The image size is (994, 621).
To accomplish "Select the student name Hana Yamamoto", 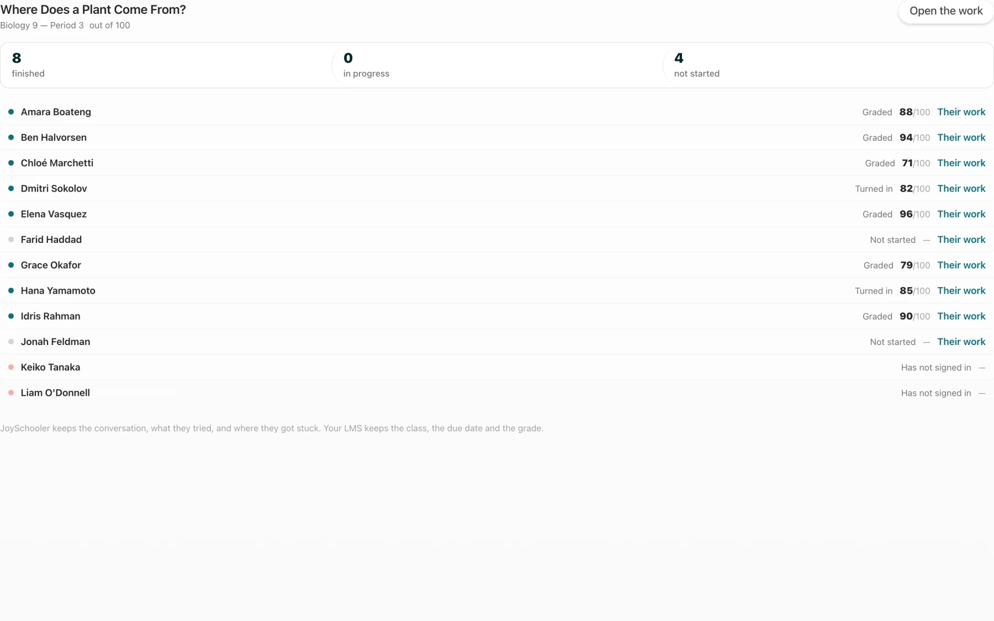I will coord(58,290).
